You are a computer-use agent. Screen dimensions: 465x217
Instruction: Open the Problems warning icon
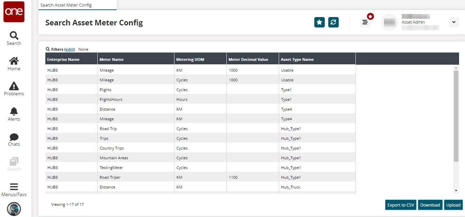[x=14, y=89]
